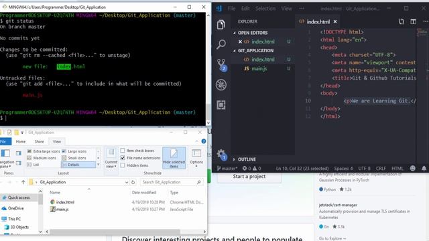
Task: Open the Edit menu in VS Code
Action: tap(245, 9)
